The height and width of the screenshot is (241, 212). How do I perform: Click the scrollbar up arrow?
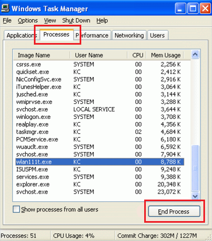pos(195,54)
